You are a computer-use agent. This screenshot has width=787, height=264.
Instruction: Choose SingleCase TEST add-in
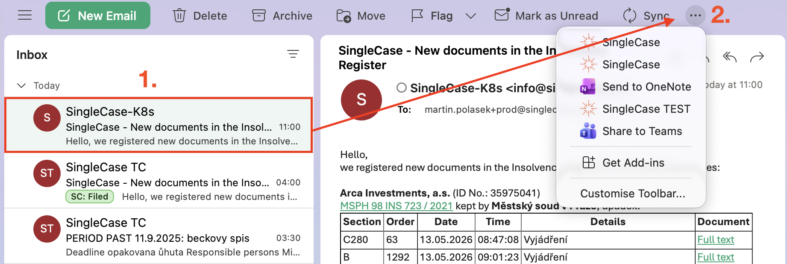[x=631, y=109]
